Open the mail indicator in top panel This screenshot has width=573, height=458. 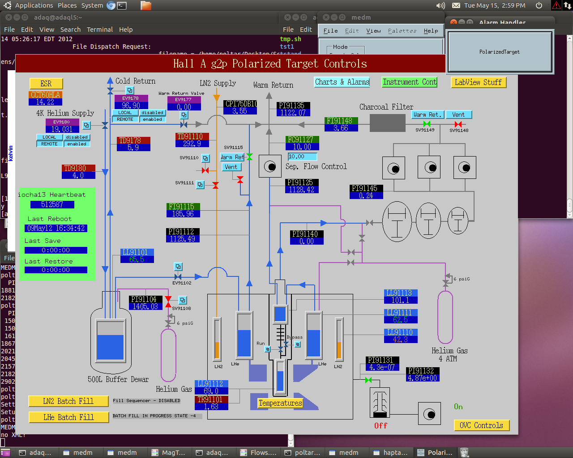[456, 5]
